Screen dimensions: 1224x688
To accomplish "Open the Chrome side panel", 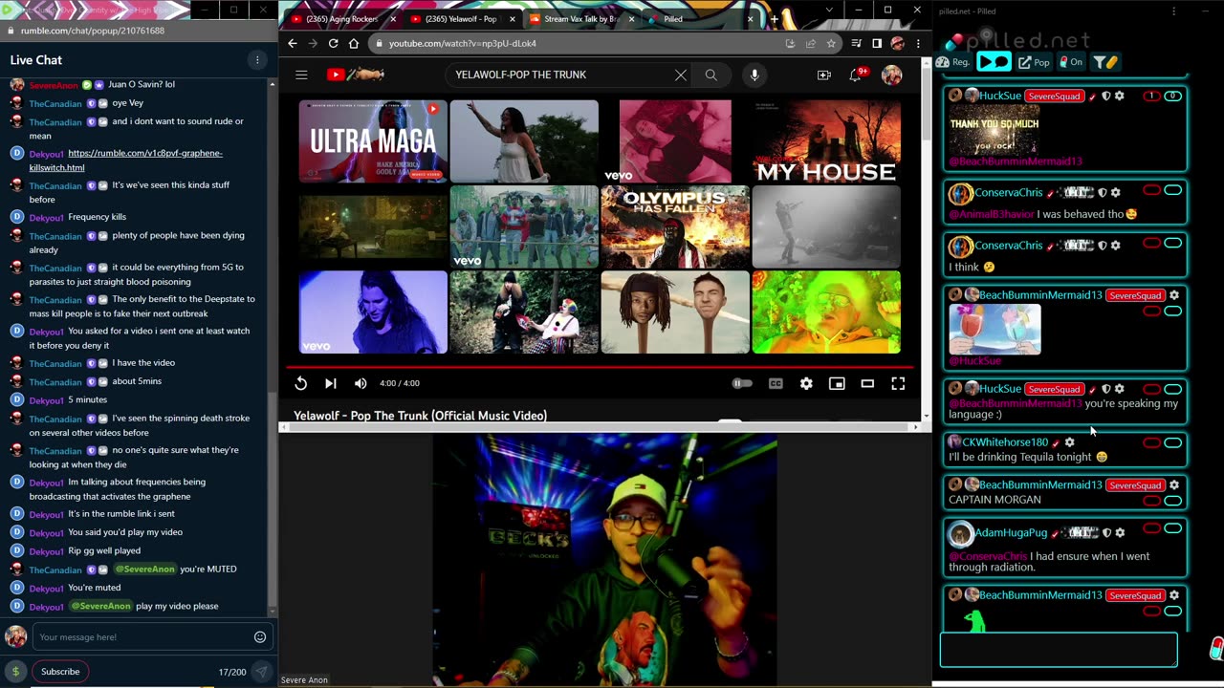I will (877, 43).
